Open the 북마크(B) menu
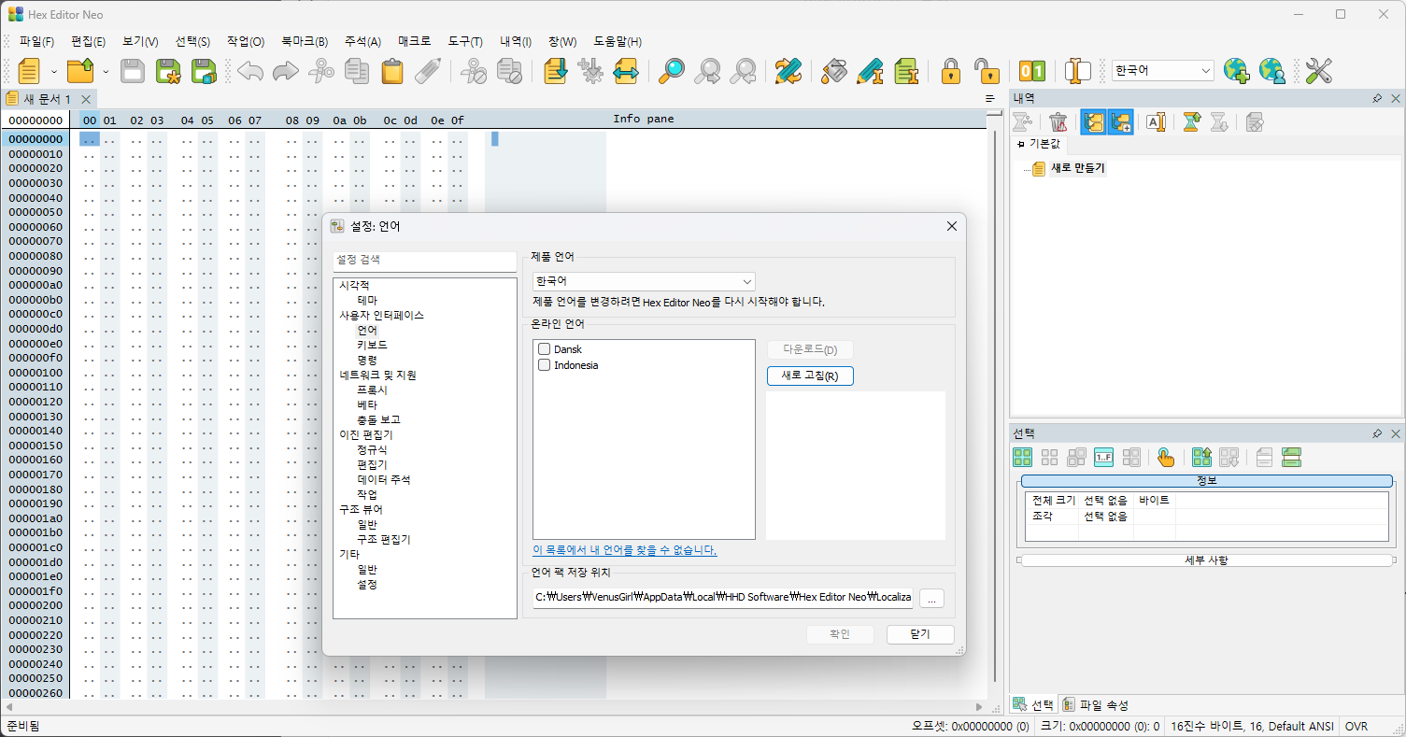Viewport: 1406px width, 737px height. [x=305, y=42]
